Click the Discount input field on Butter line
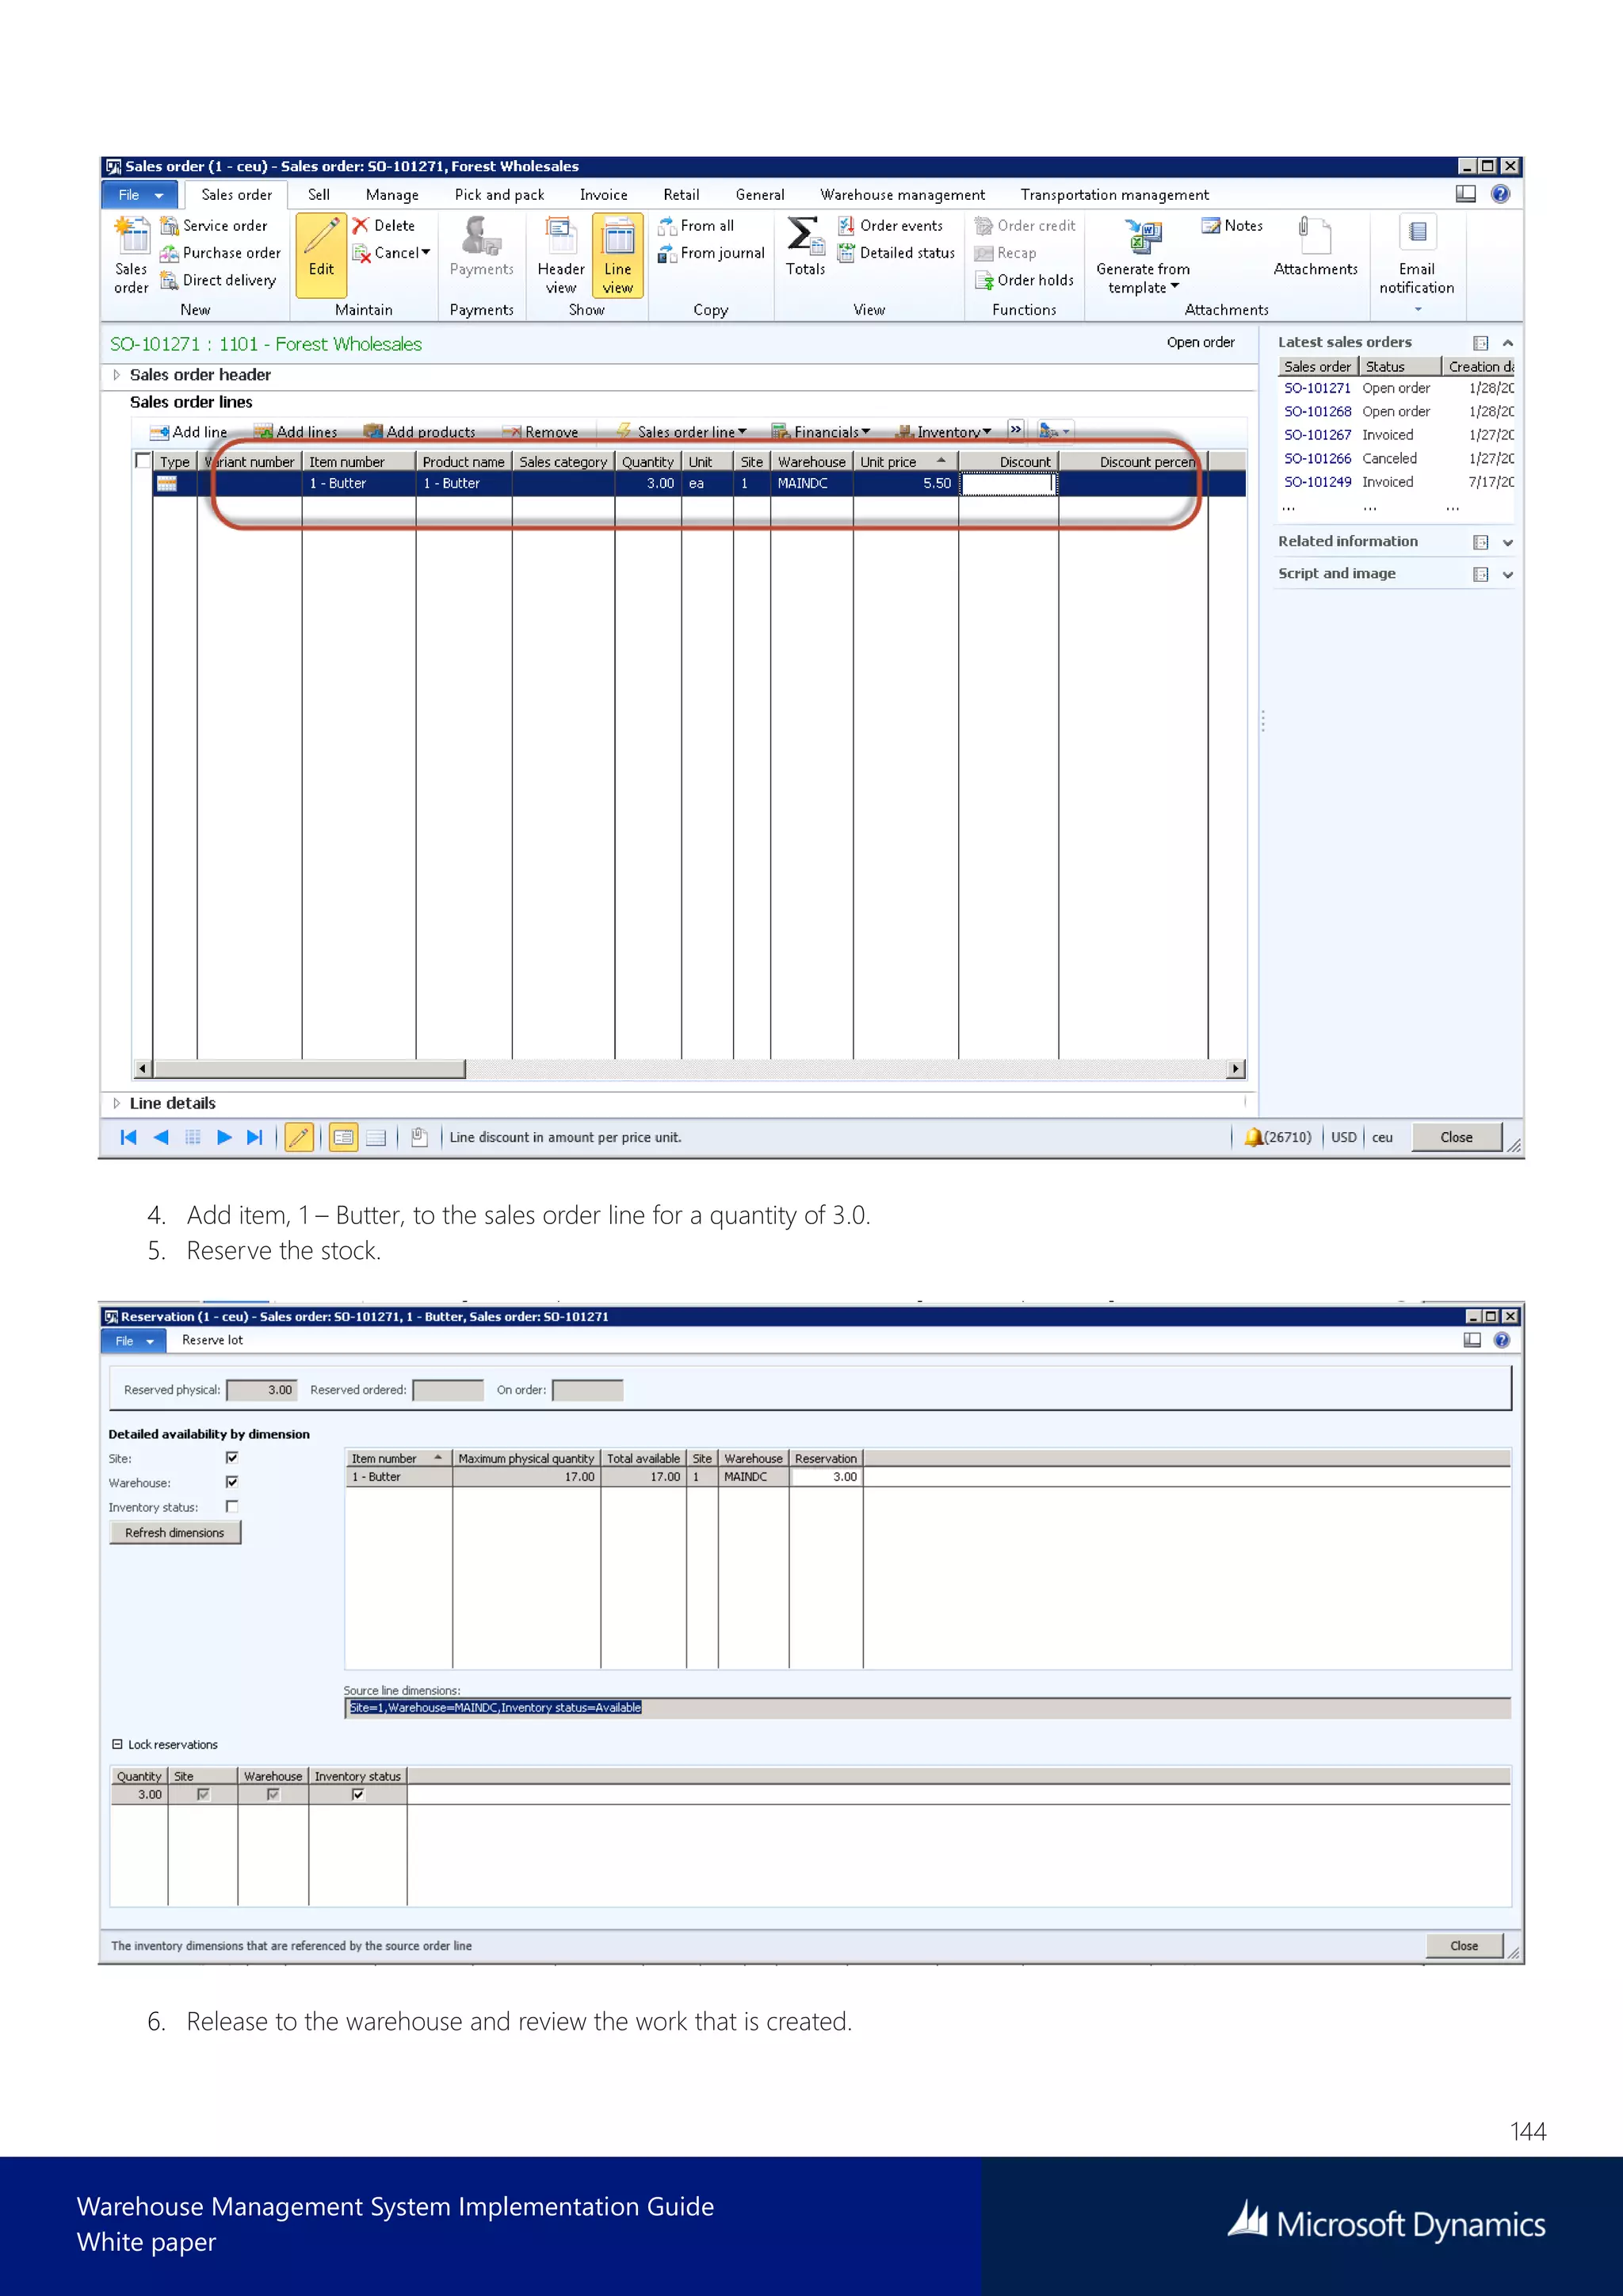This screenshot has height=2296, width=1623. click(x=1007, y=484)
